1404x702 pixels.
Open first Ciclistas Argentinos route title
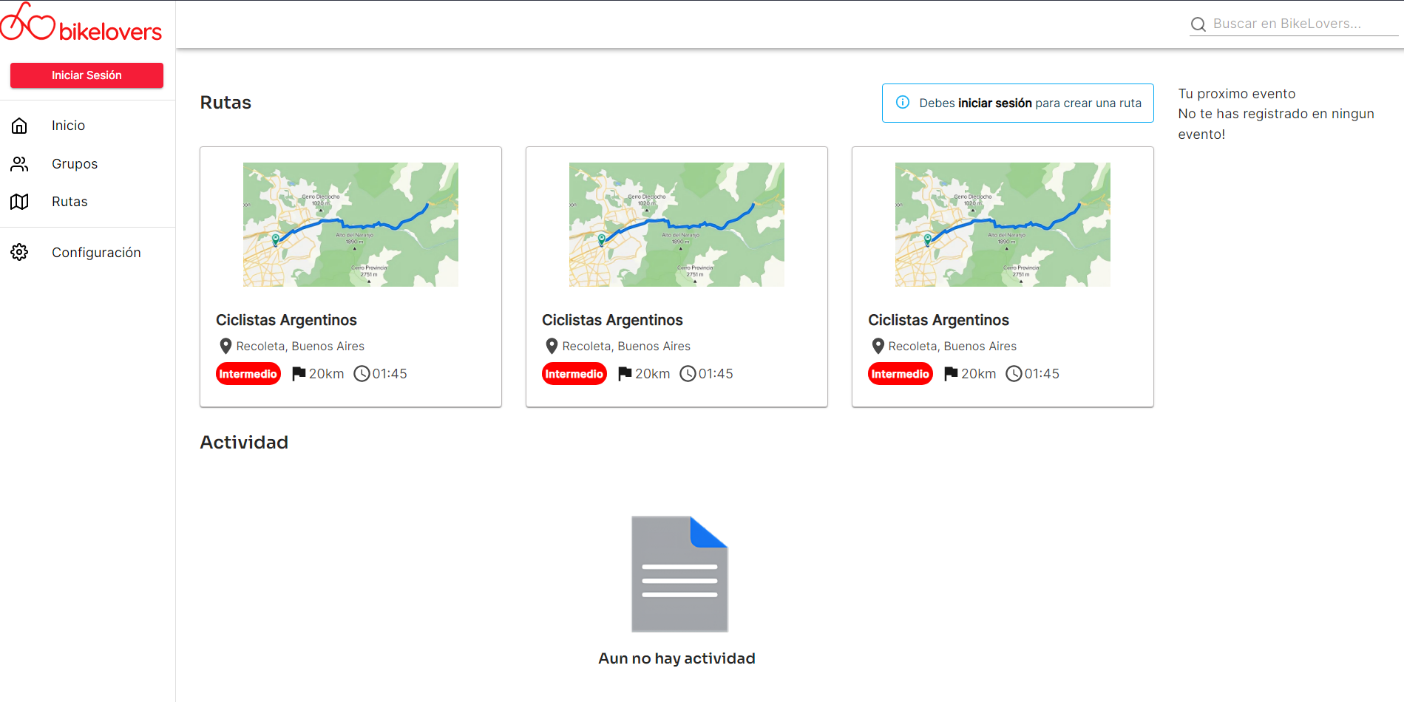coord(286,320)
